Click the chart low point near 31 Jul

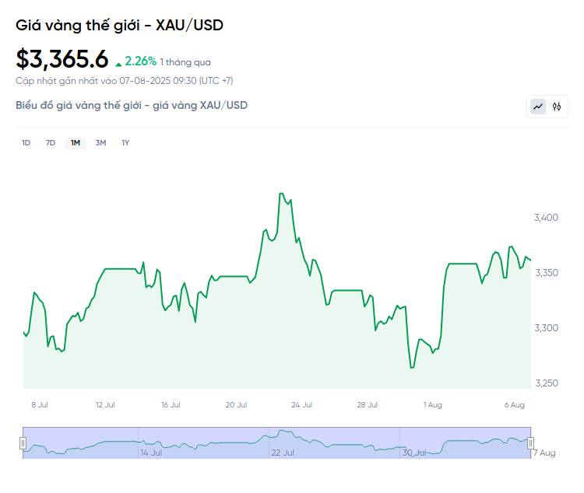click(412, 368)
